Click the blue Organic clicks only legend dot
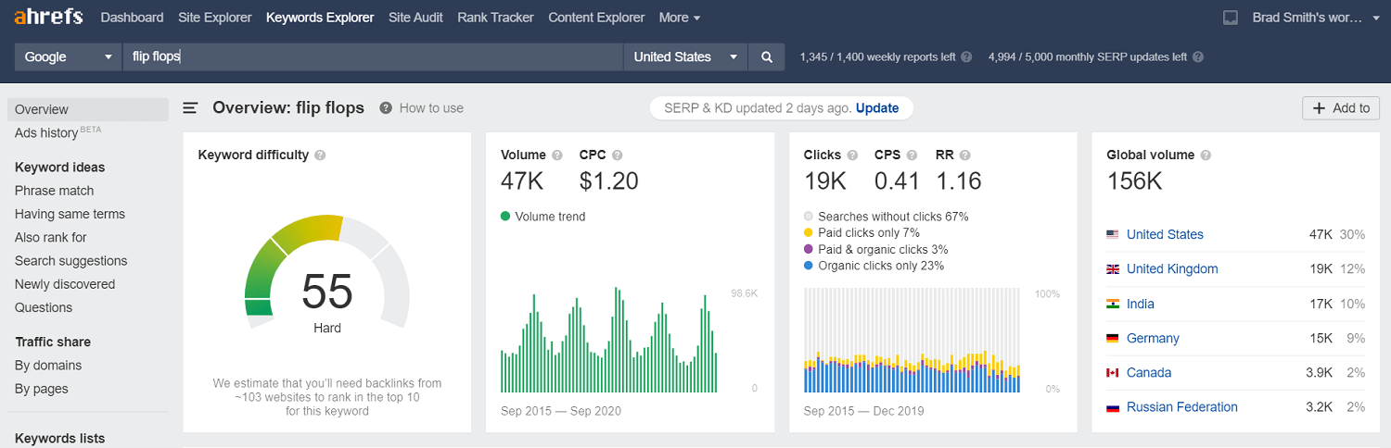Screen dimensions: 1391x448 (809, 266)
